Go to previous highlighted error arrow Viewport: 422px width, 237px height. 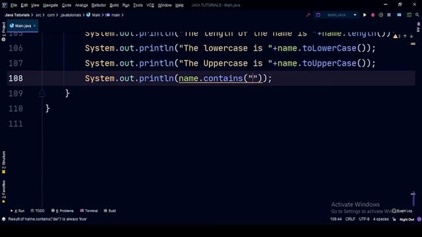coord(405,36)
